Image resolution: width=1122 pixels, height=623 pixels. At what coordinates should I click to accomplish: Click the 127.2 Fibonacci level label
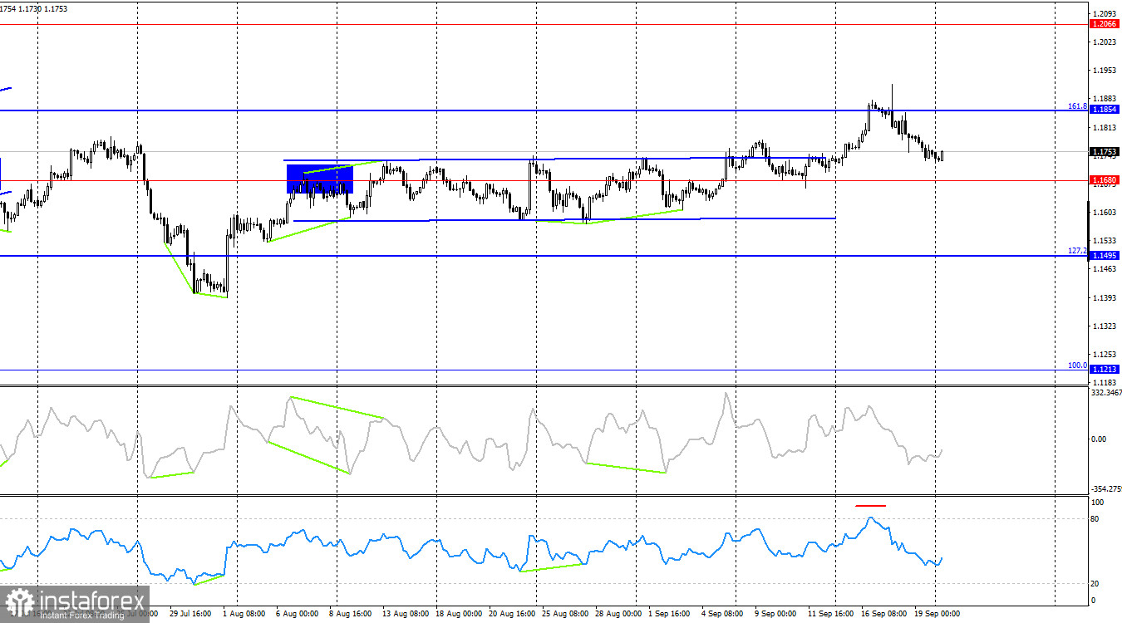[x=1077, y=250]
